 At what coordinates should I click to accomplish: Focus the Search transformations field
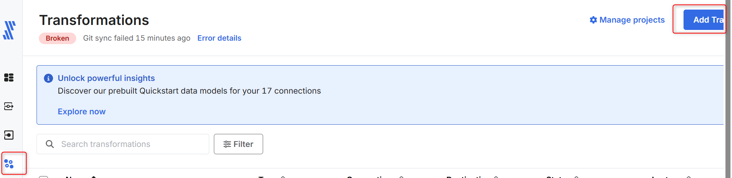(131, 144)
